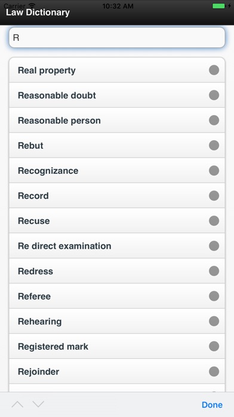Tap the gray circle icon beside Reasonable doubt
The width and height of the screenshot is (234, 417).
[x=214, y=95]
